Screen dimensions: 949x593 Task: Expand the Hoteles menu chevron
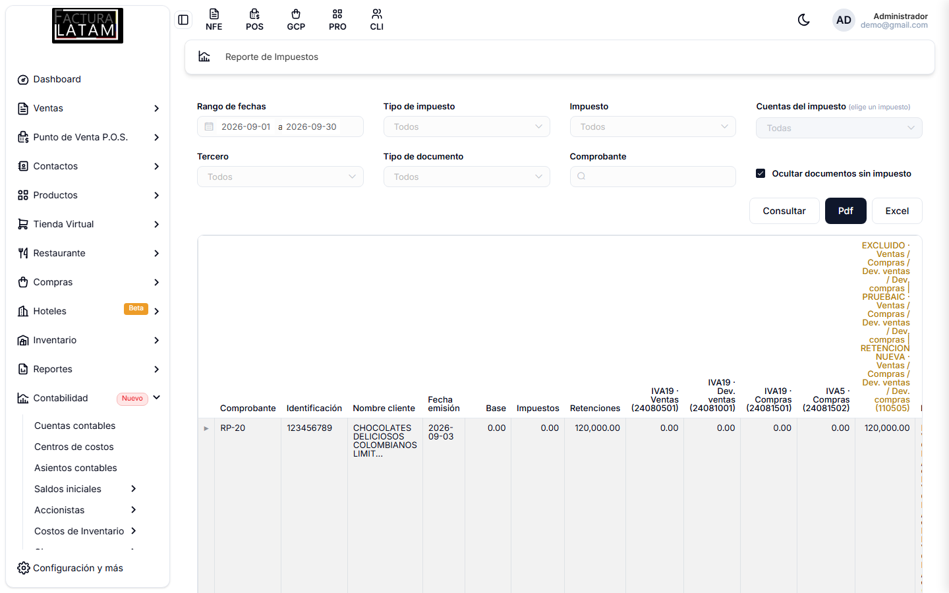157,311
